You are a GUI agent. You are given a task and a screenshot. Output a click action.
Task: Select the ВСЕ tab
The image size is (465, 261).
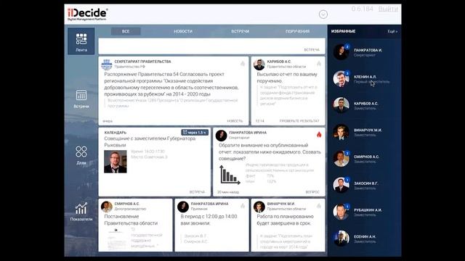126,31
